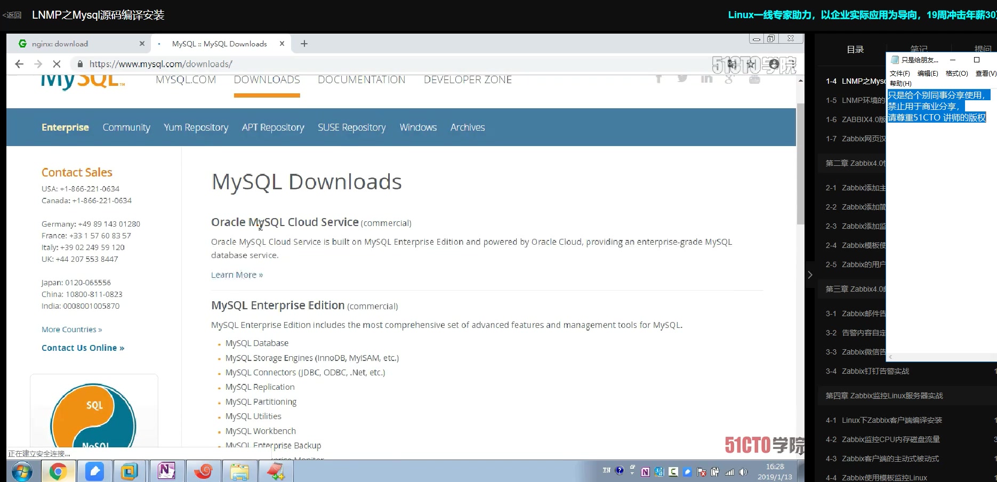This screenshot has height=482, width=997.
Task: Click the address bar URL
Action: (x=161, y=64)
